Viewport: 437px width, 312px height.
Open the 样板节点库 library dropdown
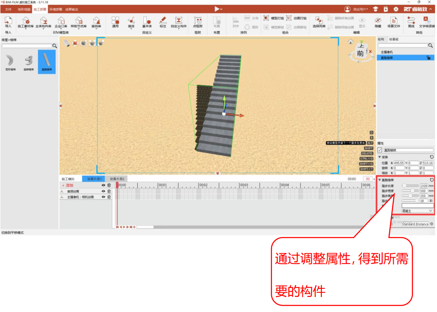coord(79,22)
